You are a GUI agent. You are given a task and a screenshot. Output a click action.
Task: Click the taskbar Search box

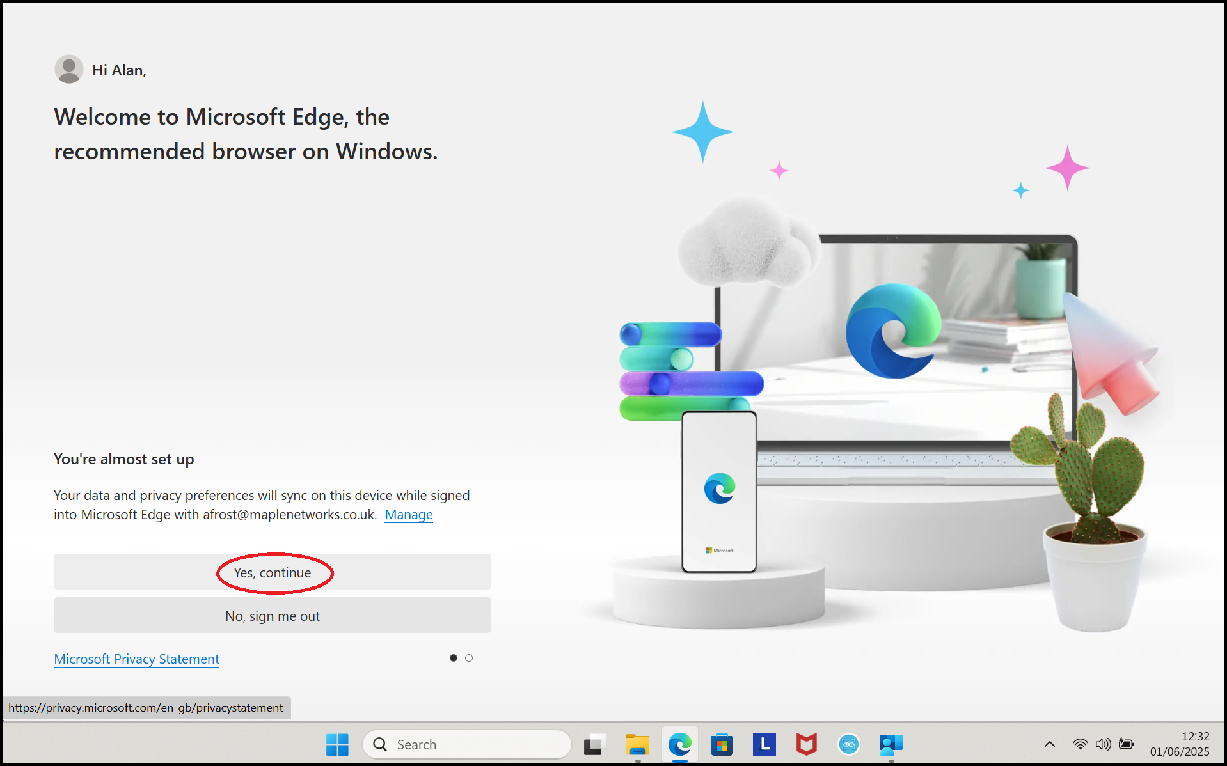467,744
